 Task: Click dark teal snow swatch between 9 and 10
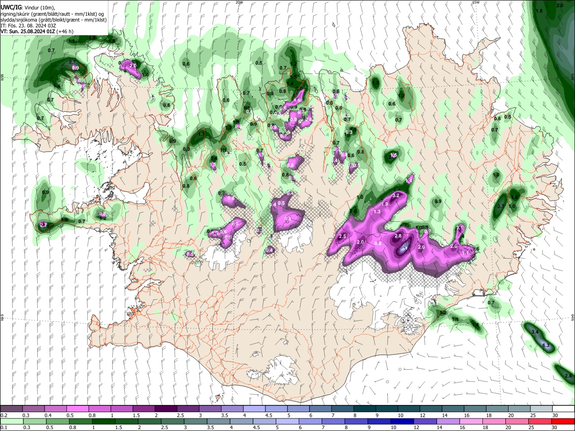[x=387, y=409]
